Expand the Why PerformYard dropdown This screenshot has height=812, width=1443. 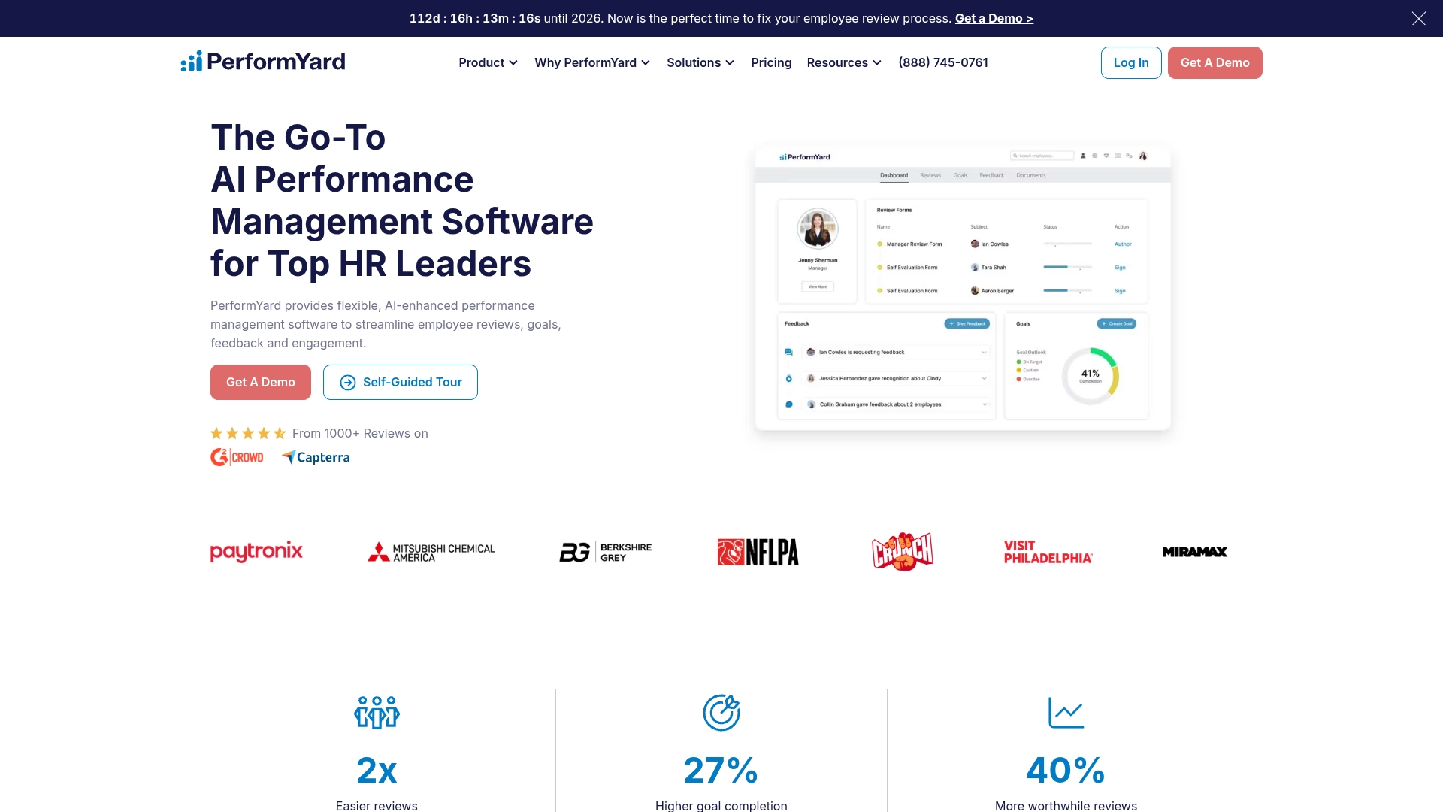592,62
